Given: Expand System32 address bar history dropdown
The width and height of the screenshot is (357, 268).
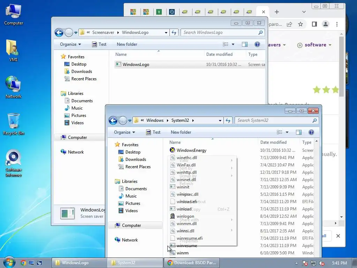Looking at the screenshot, I should pos(220,120).
